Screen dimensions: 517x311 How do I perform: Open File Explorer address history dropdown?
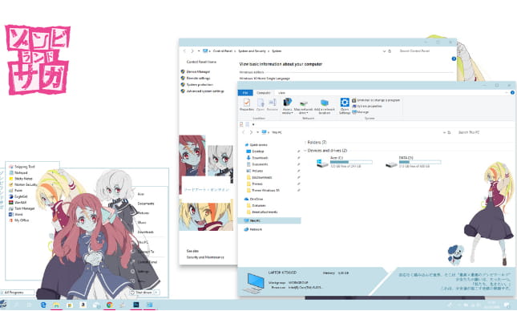point(444,132)
